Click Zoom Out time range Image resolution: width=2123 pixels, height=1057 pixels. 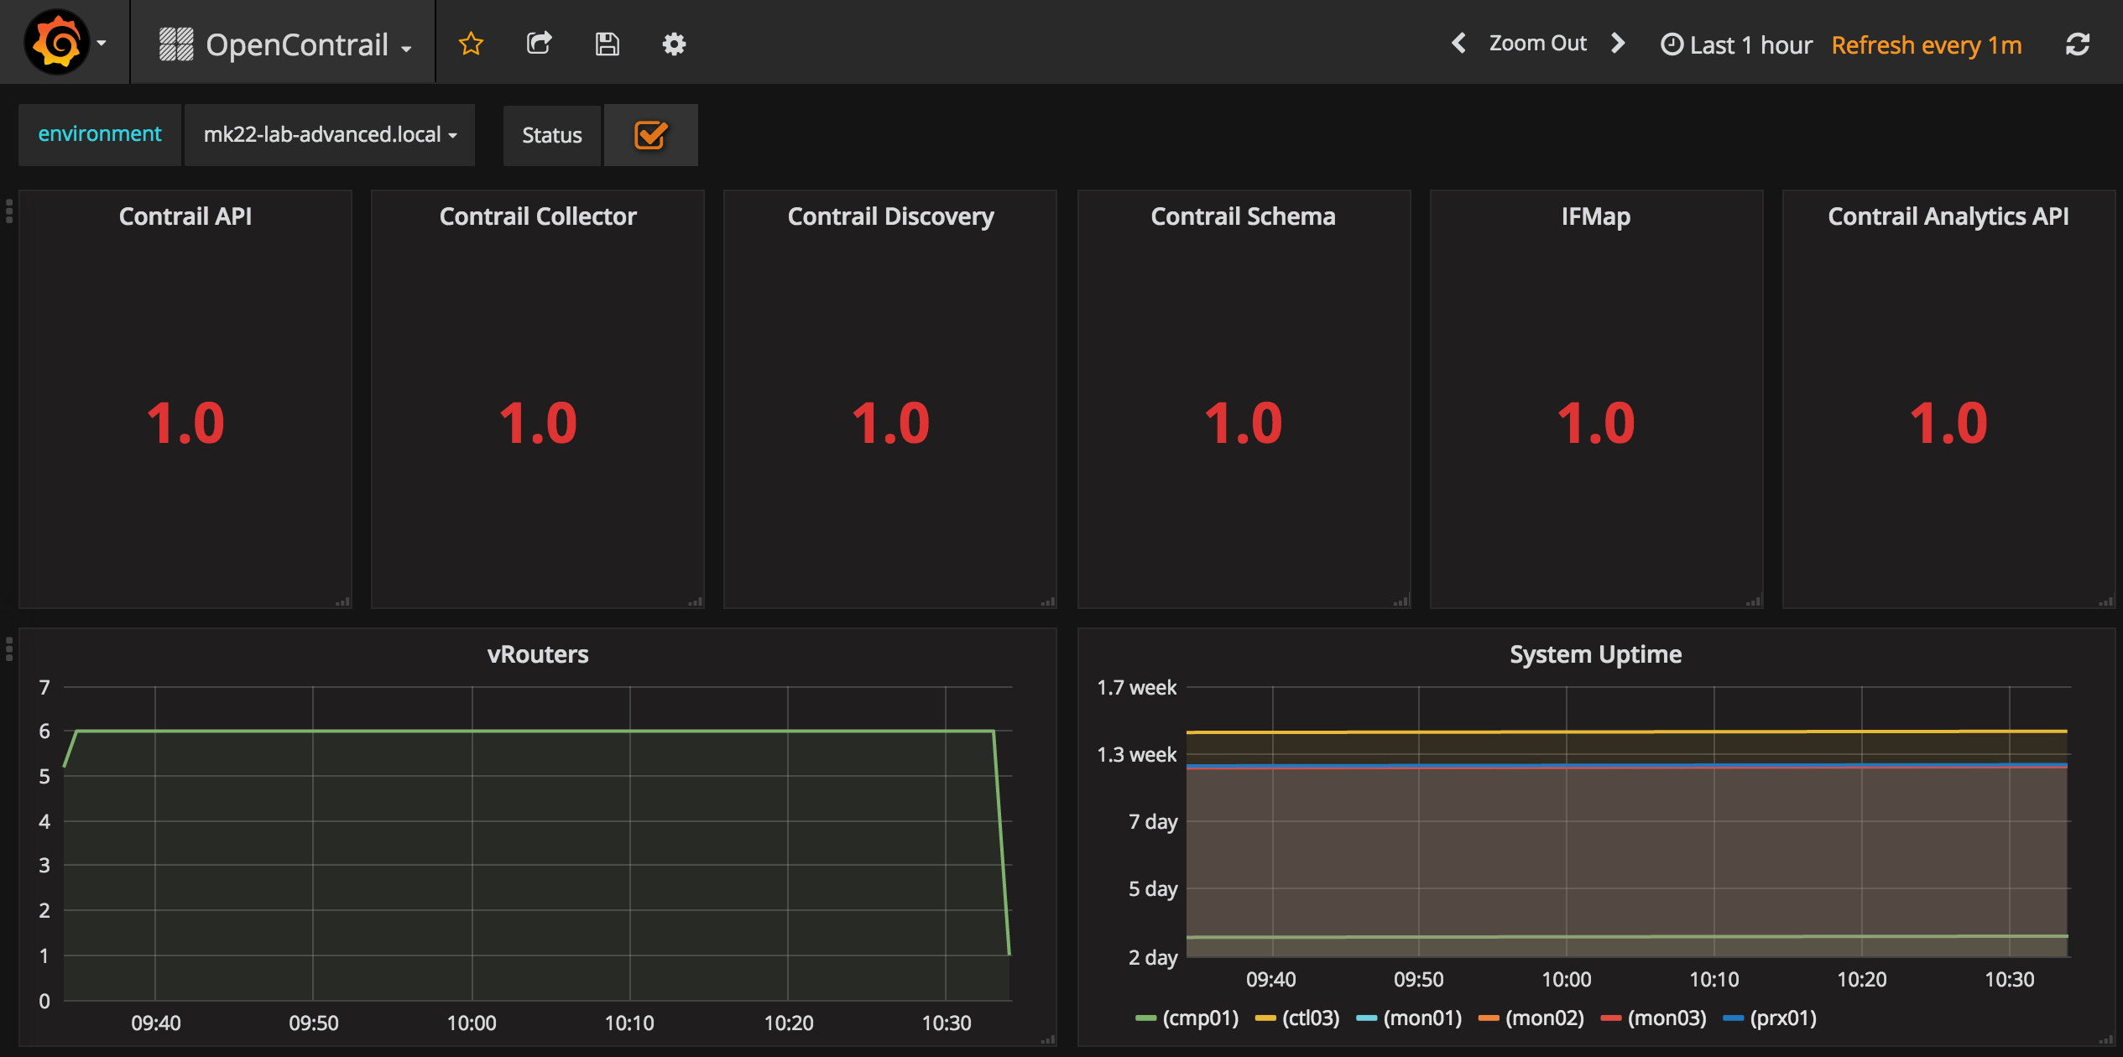pyautogui.click(x=1537, y=43)
